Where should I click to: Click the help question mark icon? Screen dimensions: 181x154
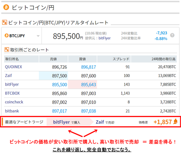point(172,35)
